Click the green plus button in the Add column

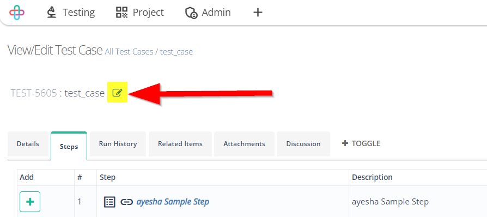click(x=30, y=202)
